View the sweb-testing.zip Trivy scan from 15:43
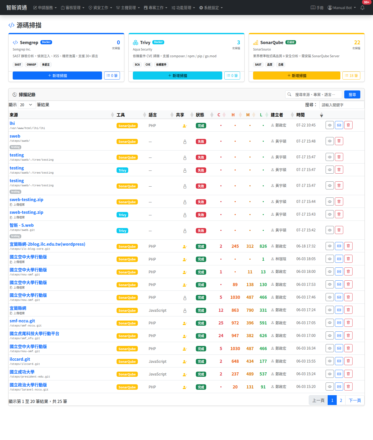This screenshot has width=373, height=440. (330, 214)
